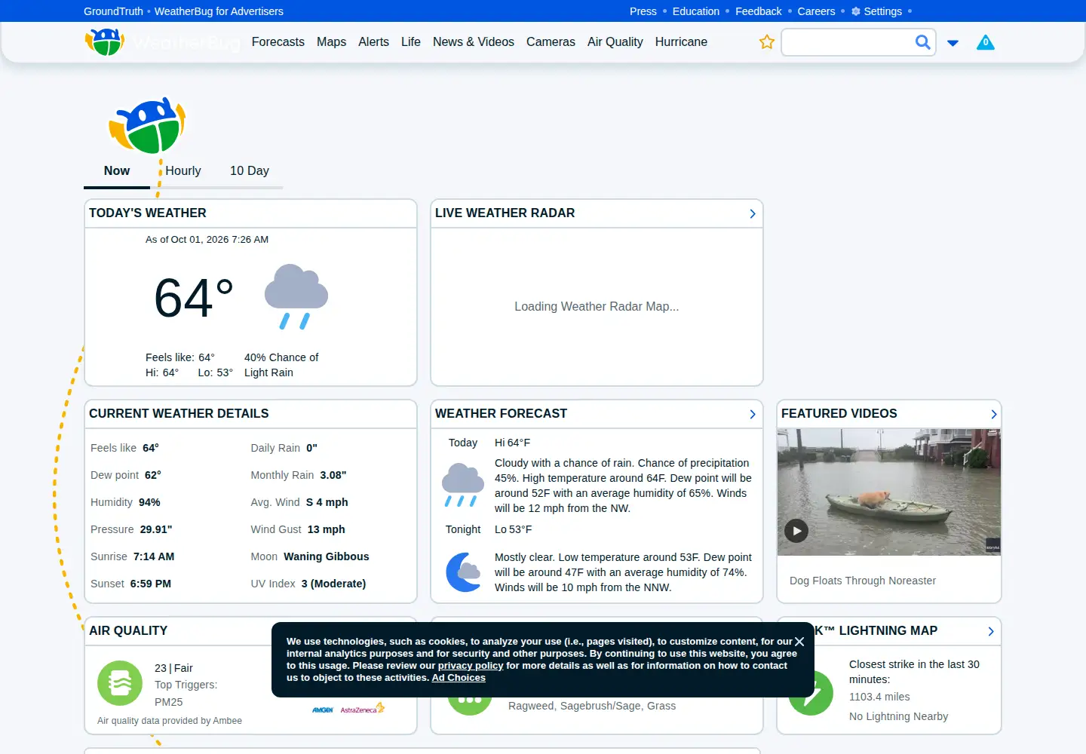
Task: Open the Cameras menu
Action: click(551, 42)
